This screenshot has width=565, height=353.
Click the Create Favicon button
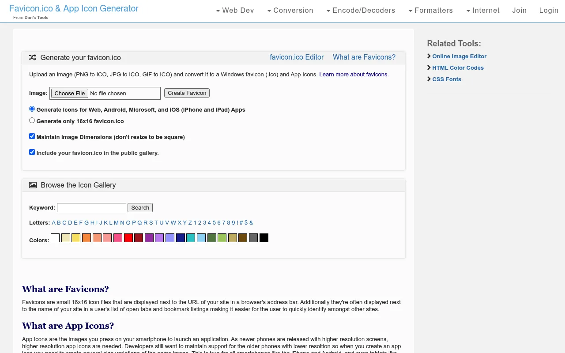pyautogui.click(x=187, y=93)
